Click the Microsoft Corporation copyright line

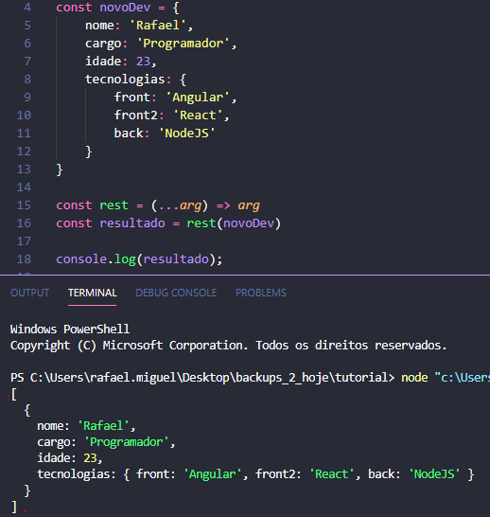(x=229, y=346)
